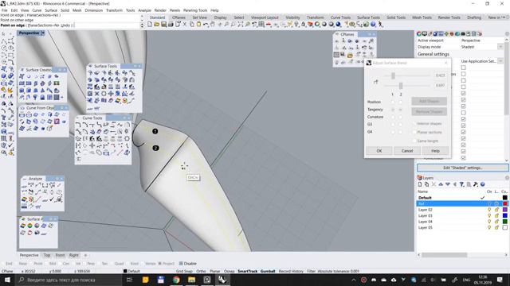Click the Help question-mark globe icon in toolbar

(x=373, y=25)
